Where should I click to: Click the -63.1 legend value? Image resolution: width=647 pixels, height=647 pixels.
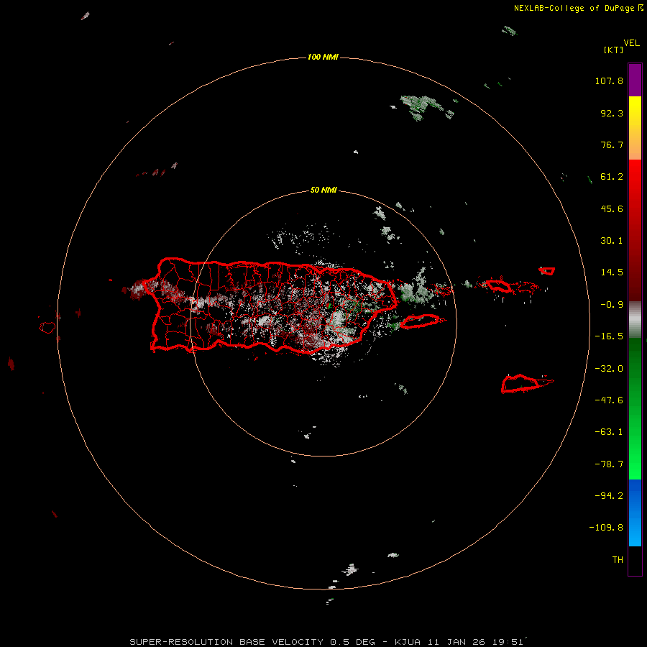point(609,432)
